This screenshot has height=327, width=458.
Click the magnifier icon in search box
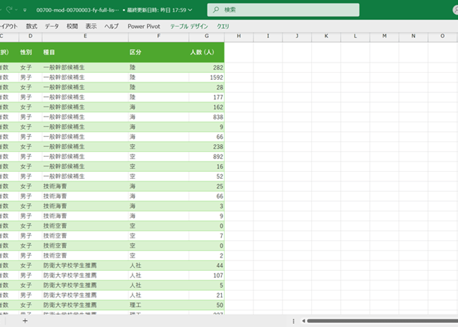coord(216,9)
